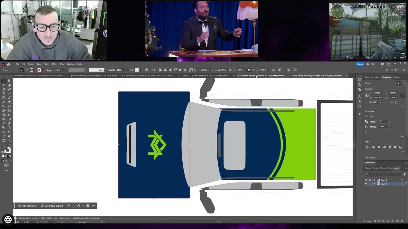
Task: Toggle constrain width height link in control bar
Action: pos(249,70)
